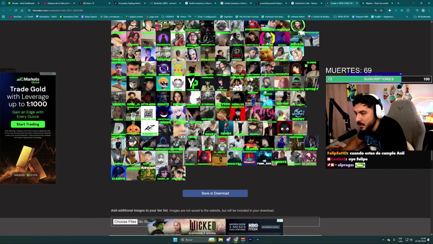Close the left IC Markets ad

pyautogui.click(x=8, y=70)
